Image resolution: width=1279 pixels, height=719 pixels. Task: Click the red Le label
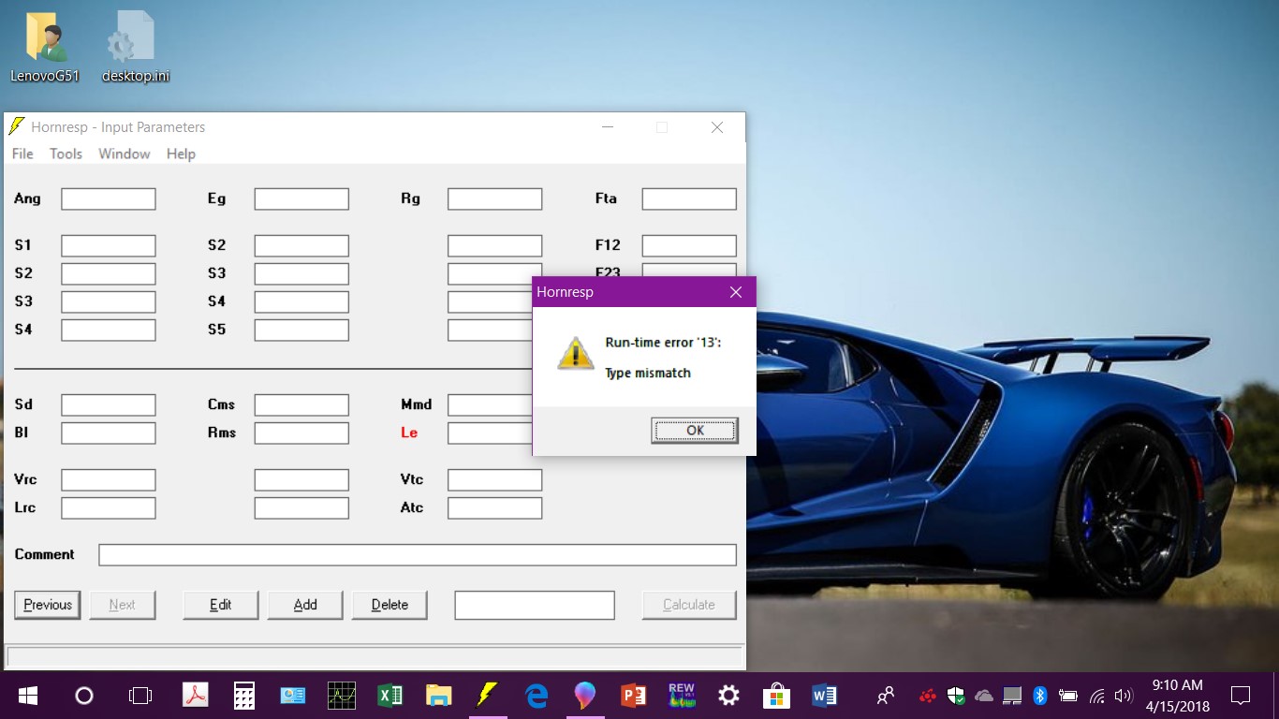coord(409,433)
